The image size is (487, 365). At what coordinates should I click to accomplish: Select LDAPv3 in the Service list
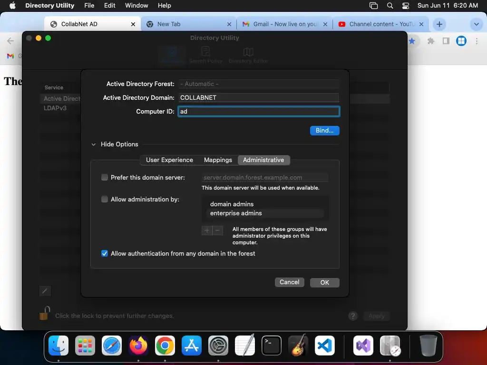coord(55,108)
